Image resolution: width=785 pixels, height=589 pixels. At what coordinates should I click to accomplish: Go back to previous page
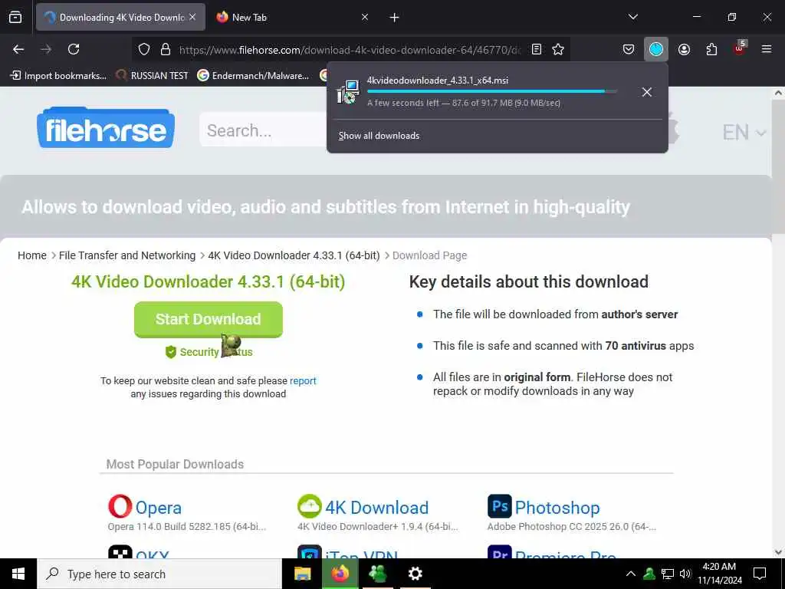[x=18, y=49]
